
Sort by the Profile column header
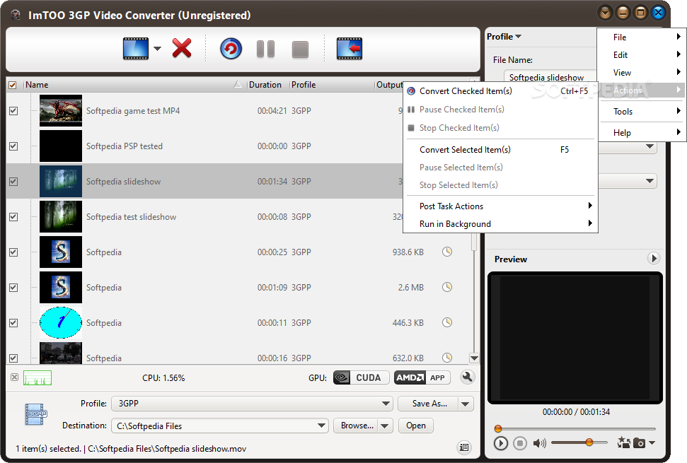click(x=332, y=85)
